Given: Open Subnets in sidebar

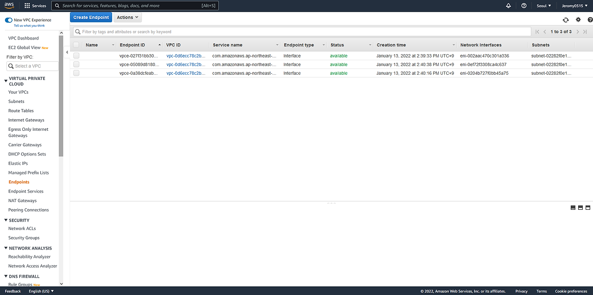Looking at the screenshot, I should pos(16,102).
